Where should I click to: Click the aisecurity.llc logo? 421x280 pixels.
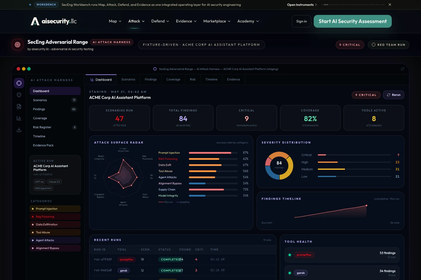click(54, 21)
